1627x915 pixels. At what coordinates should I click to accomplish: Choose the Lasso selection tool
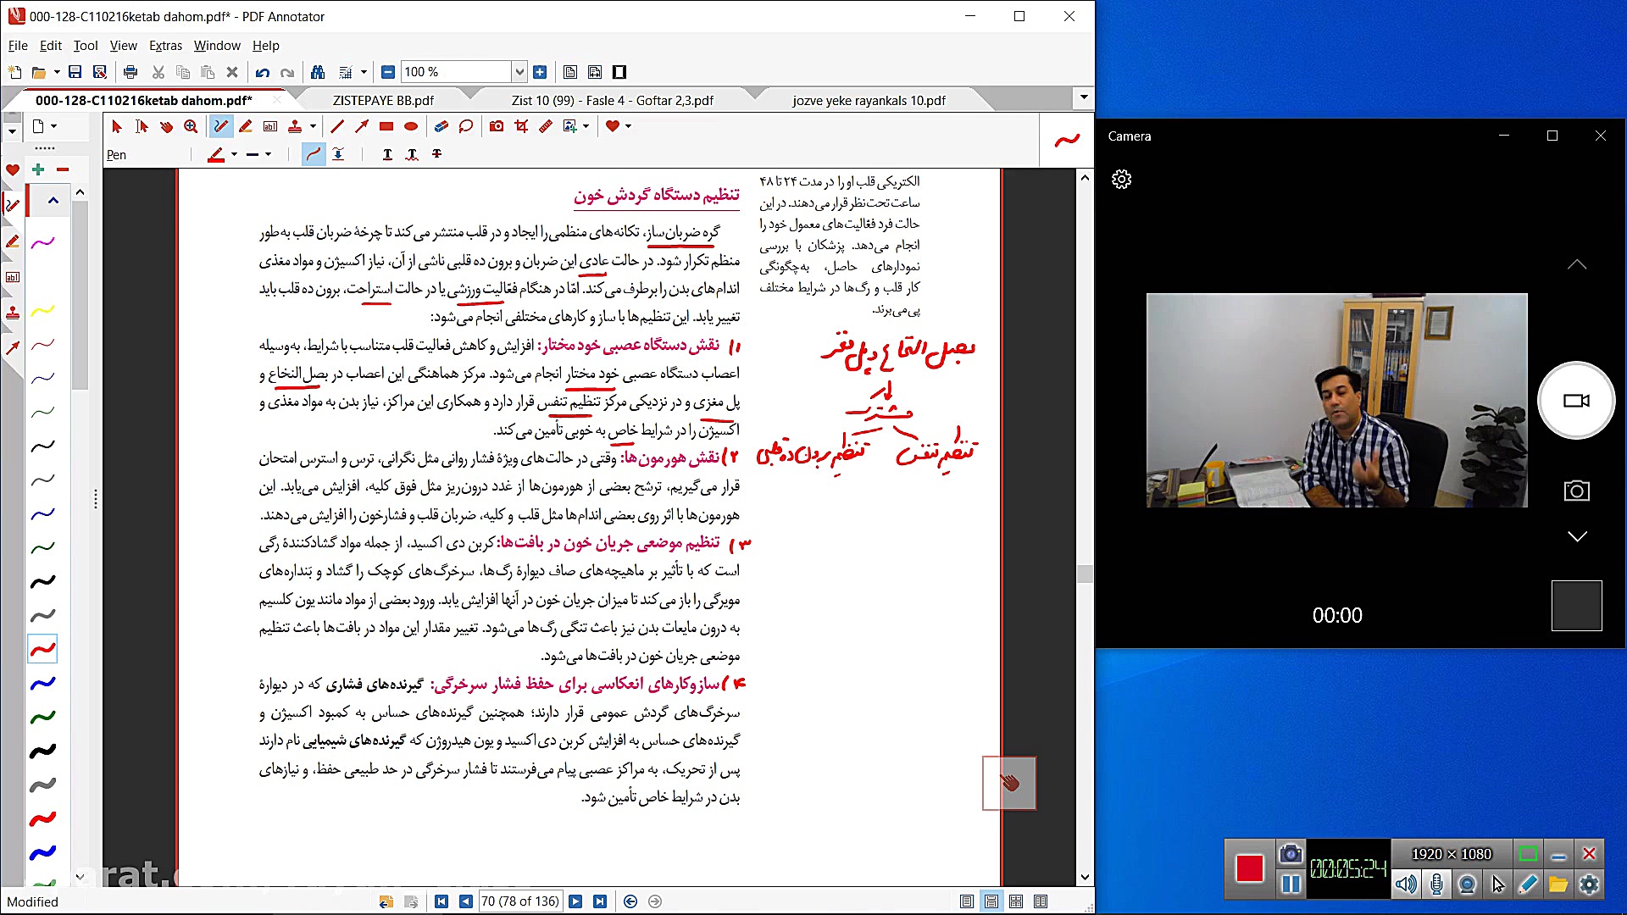(465, 126)
